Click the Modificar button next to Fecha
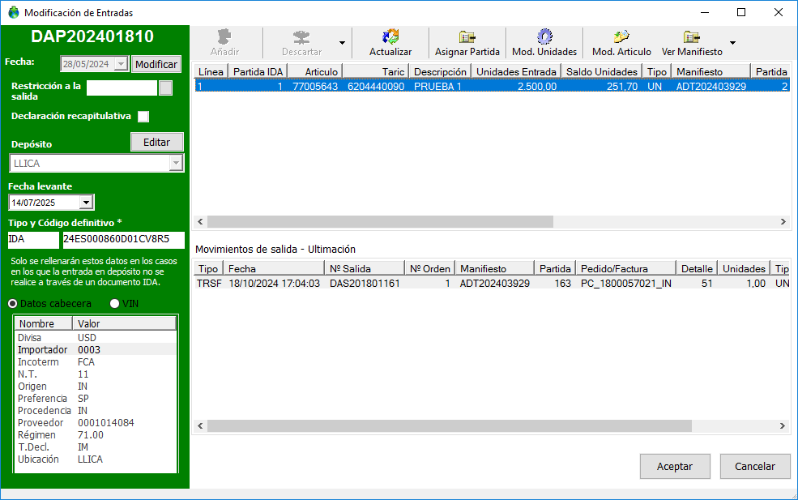Viewport: 798px width, 500px height. click(x=156, y=64)
